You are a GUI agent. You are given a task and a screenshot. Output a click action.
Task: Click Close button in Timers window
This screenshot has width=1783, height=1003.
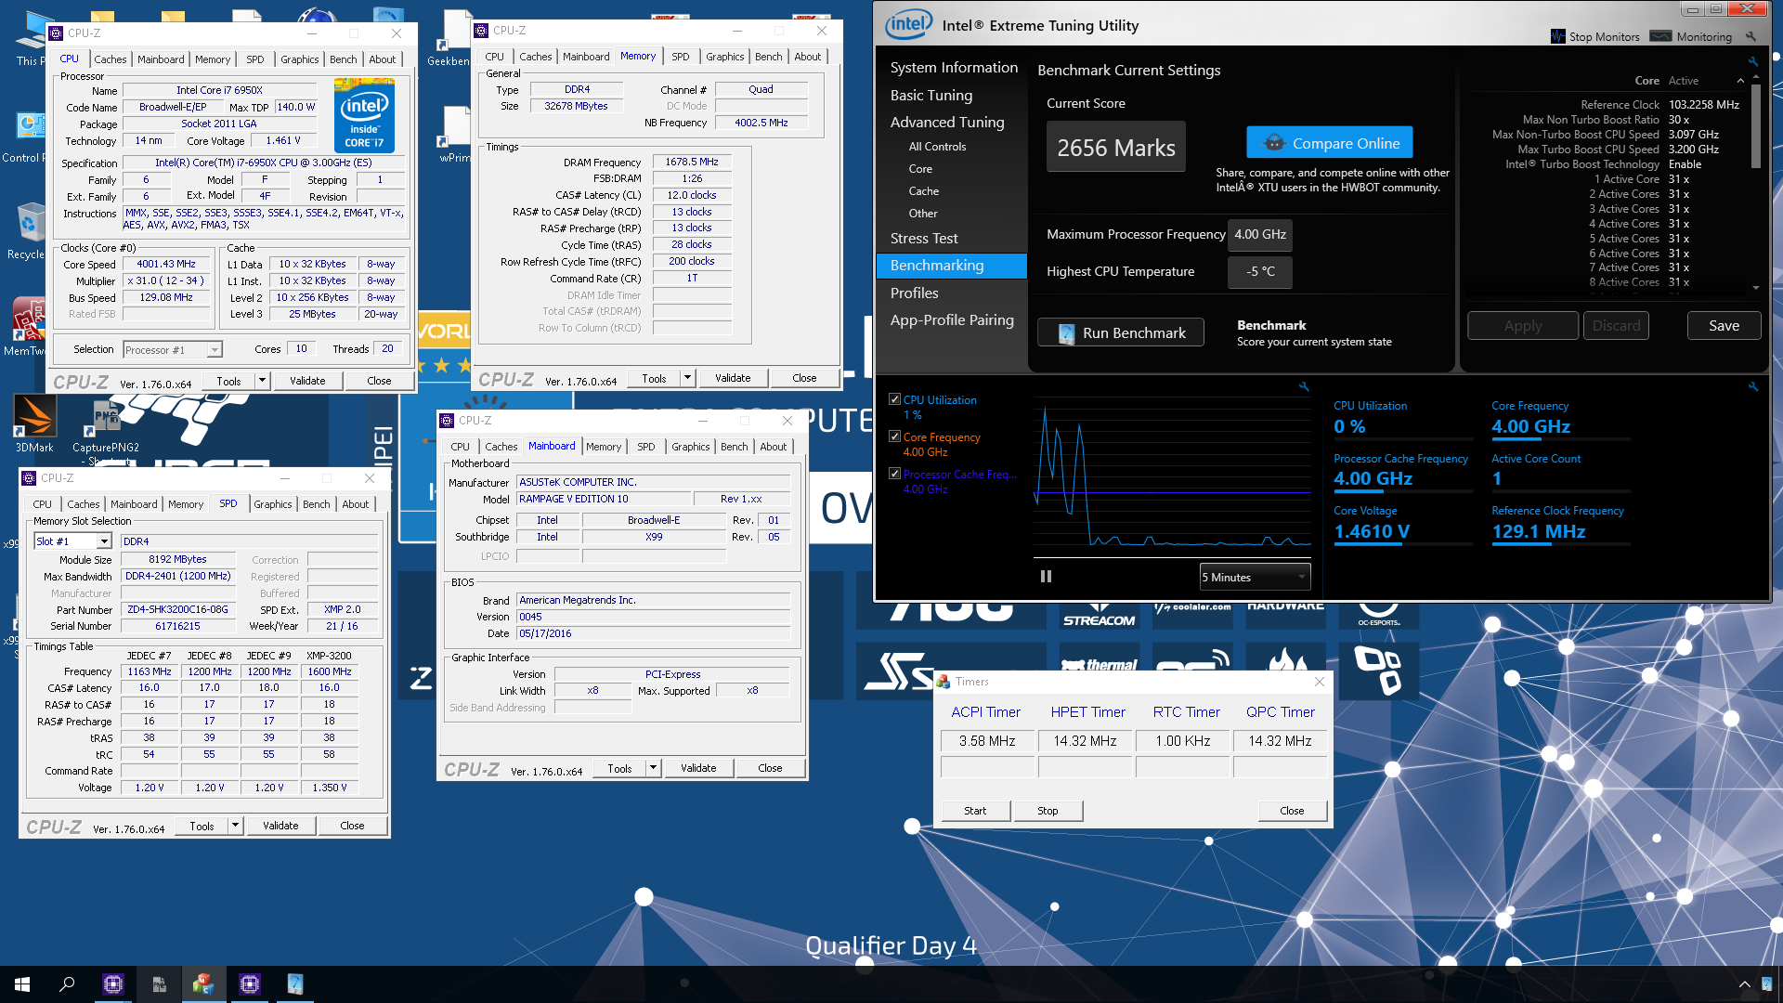(x=1292, y=811)
